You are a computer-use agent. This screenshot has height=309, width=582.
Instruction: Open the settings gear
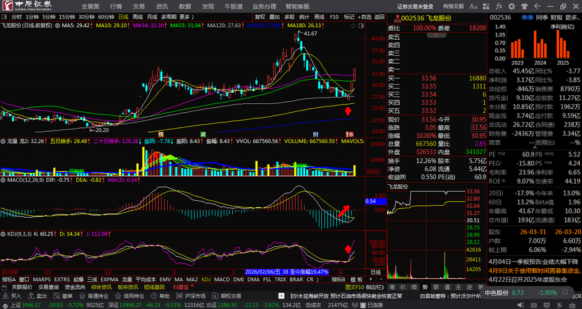point(511,6)
